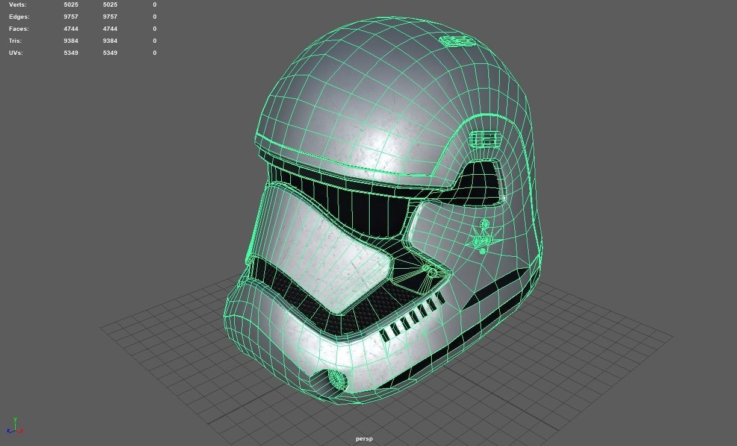The height and width of the screenshot is (446, 737).
Task: Click the 0 value in UVs row
Action: (x=155, y=53)
